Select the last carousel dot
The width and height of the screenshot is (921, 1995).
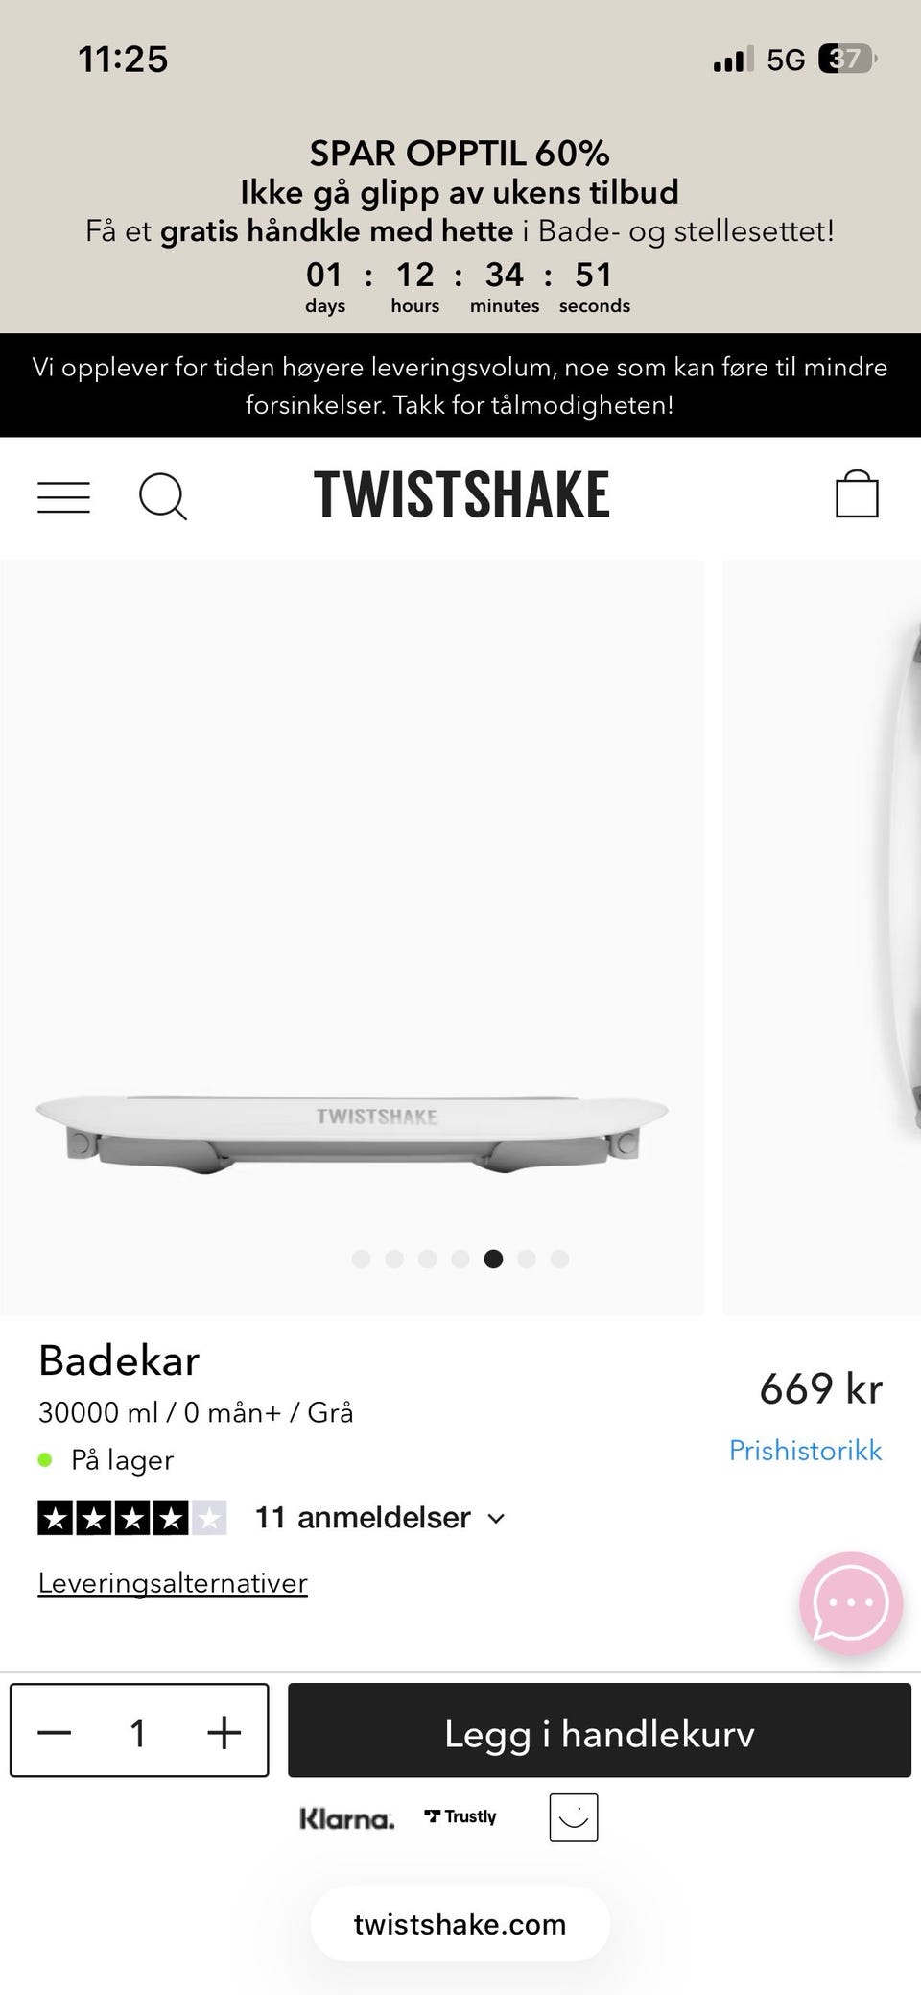(560, 1259)
